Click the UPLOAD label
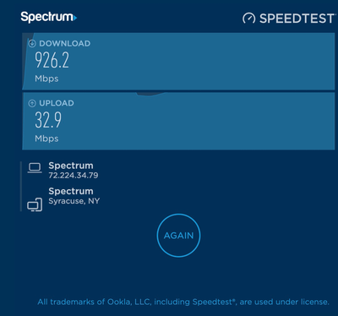The height and width of the screenshot is (316, 338). point(57,103)
